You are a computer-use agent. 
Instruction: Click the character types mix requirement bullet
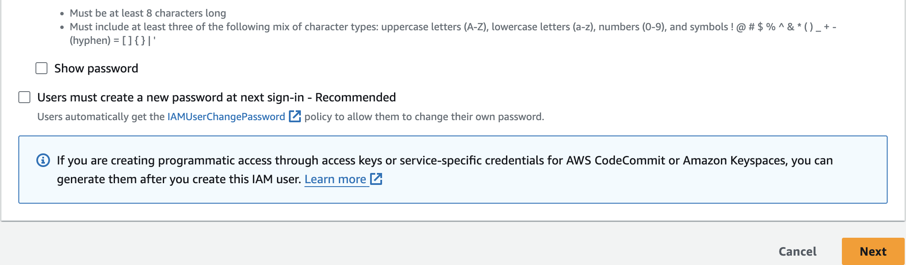(x=453, y=27)
